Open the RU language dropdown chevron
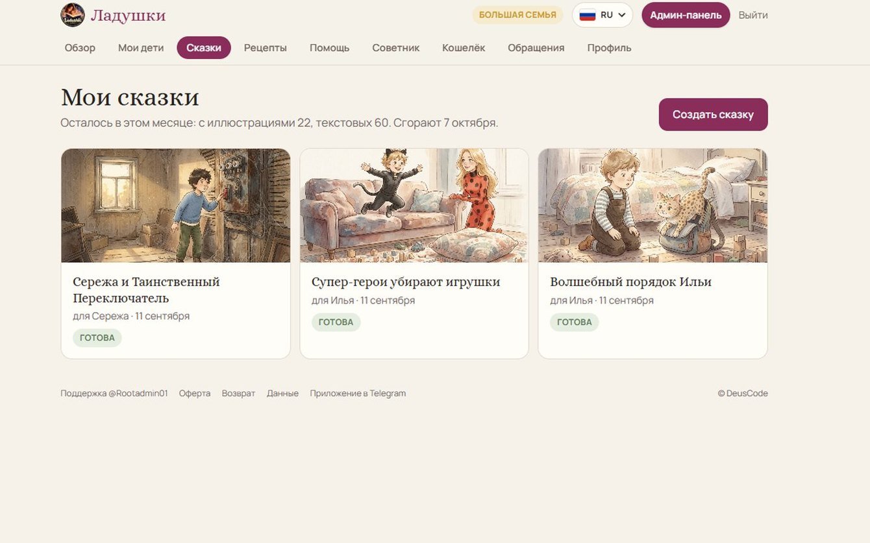Image resolution: width=870 pixels, height=543 pixels. 622,15
